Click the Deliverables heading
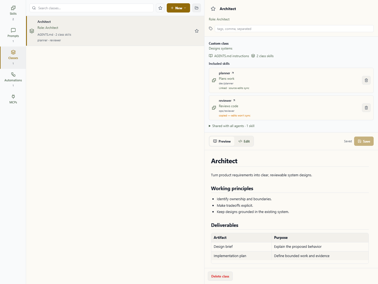This screenshot has width=378, height=284. click(x=225, y=225)
